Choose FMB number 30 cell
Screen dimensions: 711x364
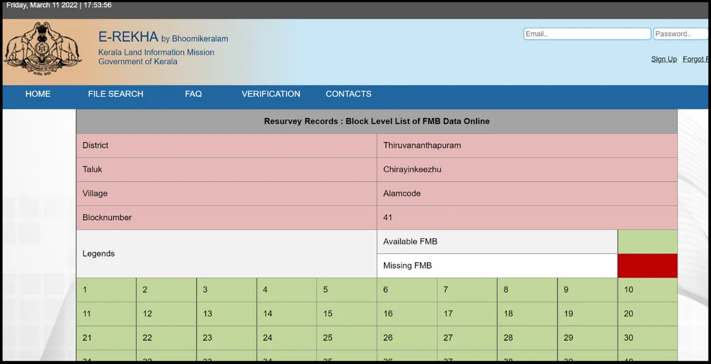(647, 338)
